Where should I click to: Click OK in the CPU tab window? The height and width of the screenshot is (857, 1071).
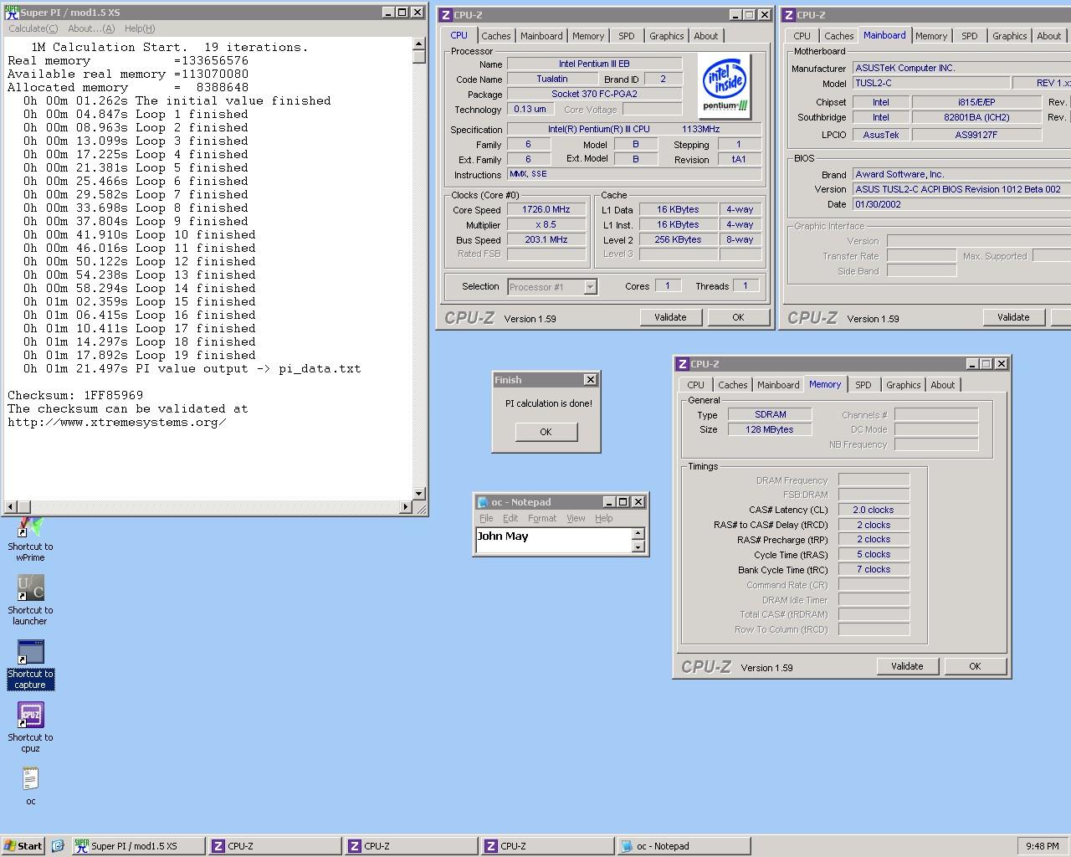click(x=738, y=317)
